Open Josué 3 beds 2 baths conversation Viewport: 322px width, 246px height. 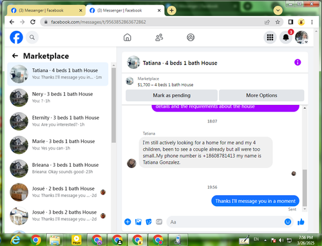(x=58, y=216)
